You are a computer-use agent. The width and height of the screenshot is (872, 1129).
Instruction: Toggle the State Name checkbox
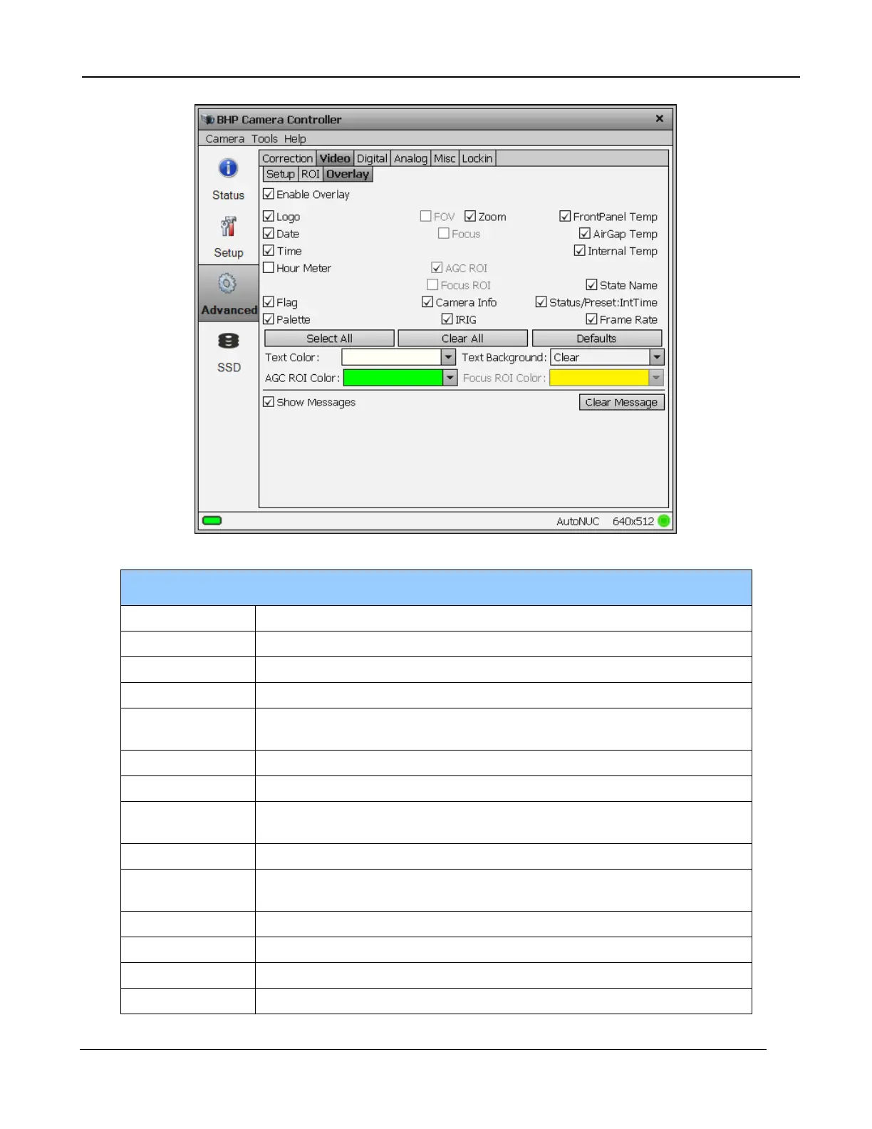591,284
